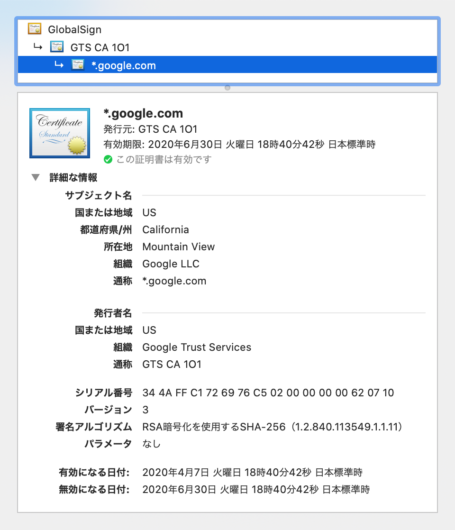The height and width of the screenshot is (530, 455).
Task: Click the large Certificate Standard image
Action: pos(60,133)
